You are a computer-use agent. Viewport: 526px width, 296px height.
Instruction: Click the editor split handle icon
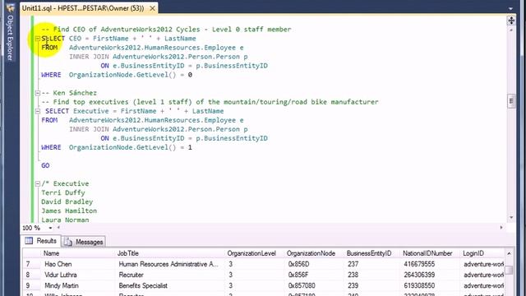point(511,20)
